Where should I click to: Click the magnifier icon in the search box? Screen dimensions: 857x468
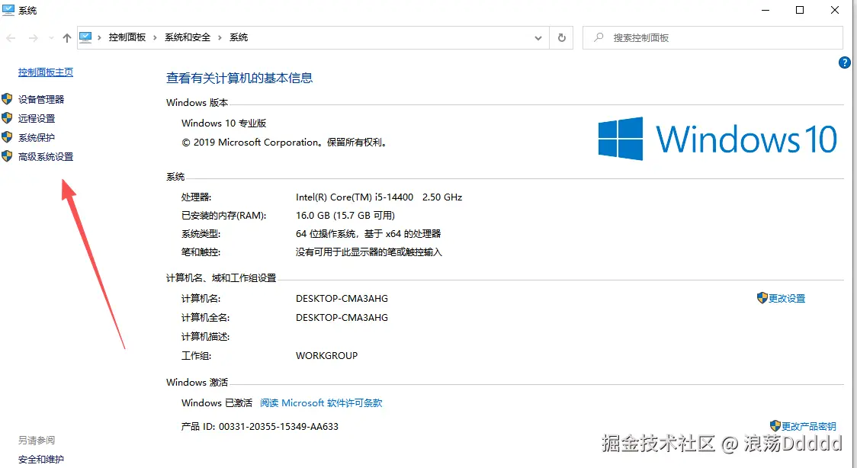click(599, 37)
